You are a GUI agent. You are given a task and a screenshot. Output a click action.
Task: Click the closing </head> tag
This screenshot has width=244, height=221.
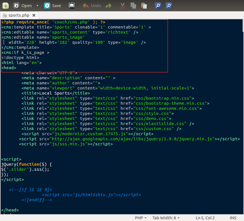tap(10, 210)
